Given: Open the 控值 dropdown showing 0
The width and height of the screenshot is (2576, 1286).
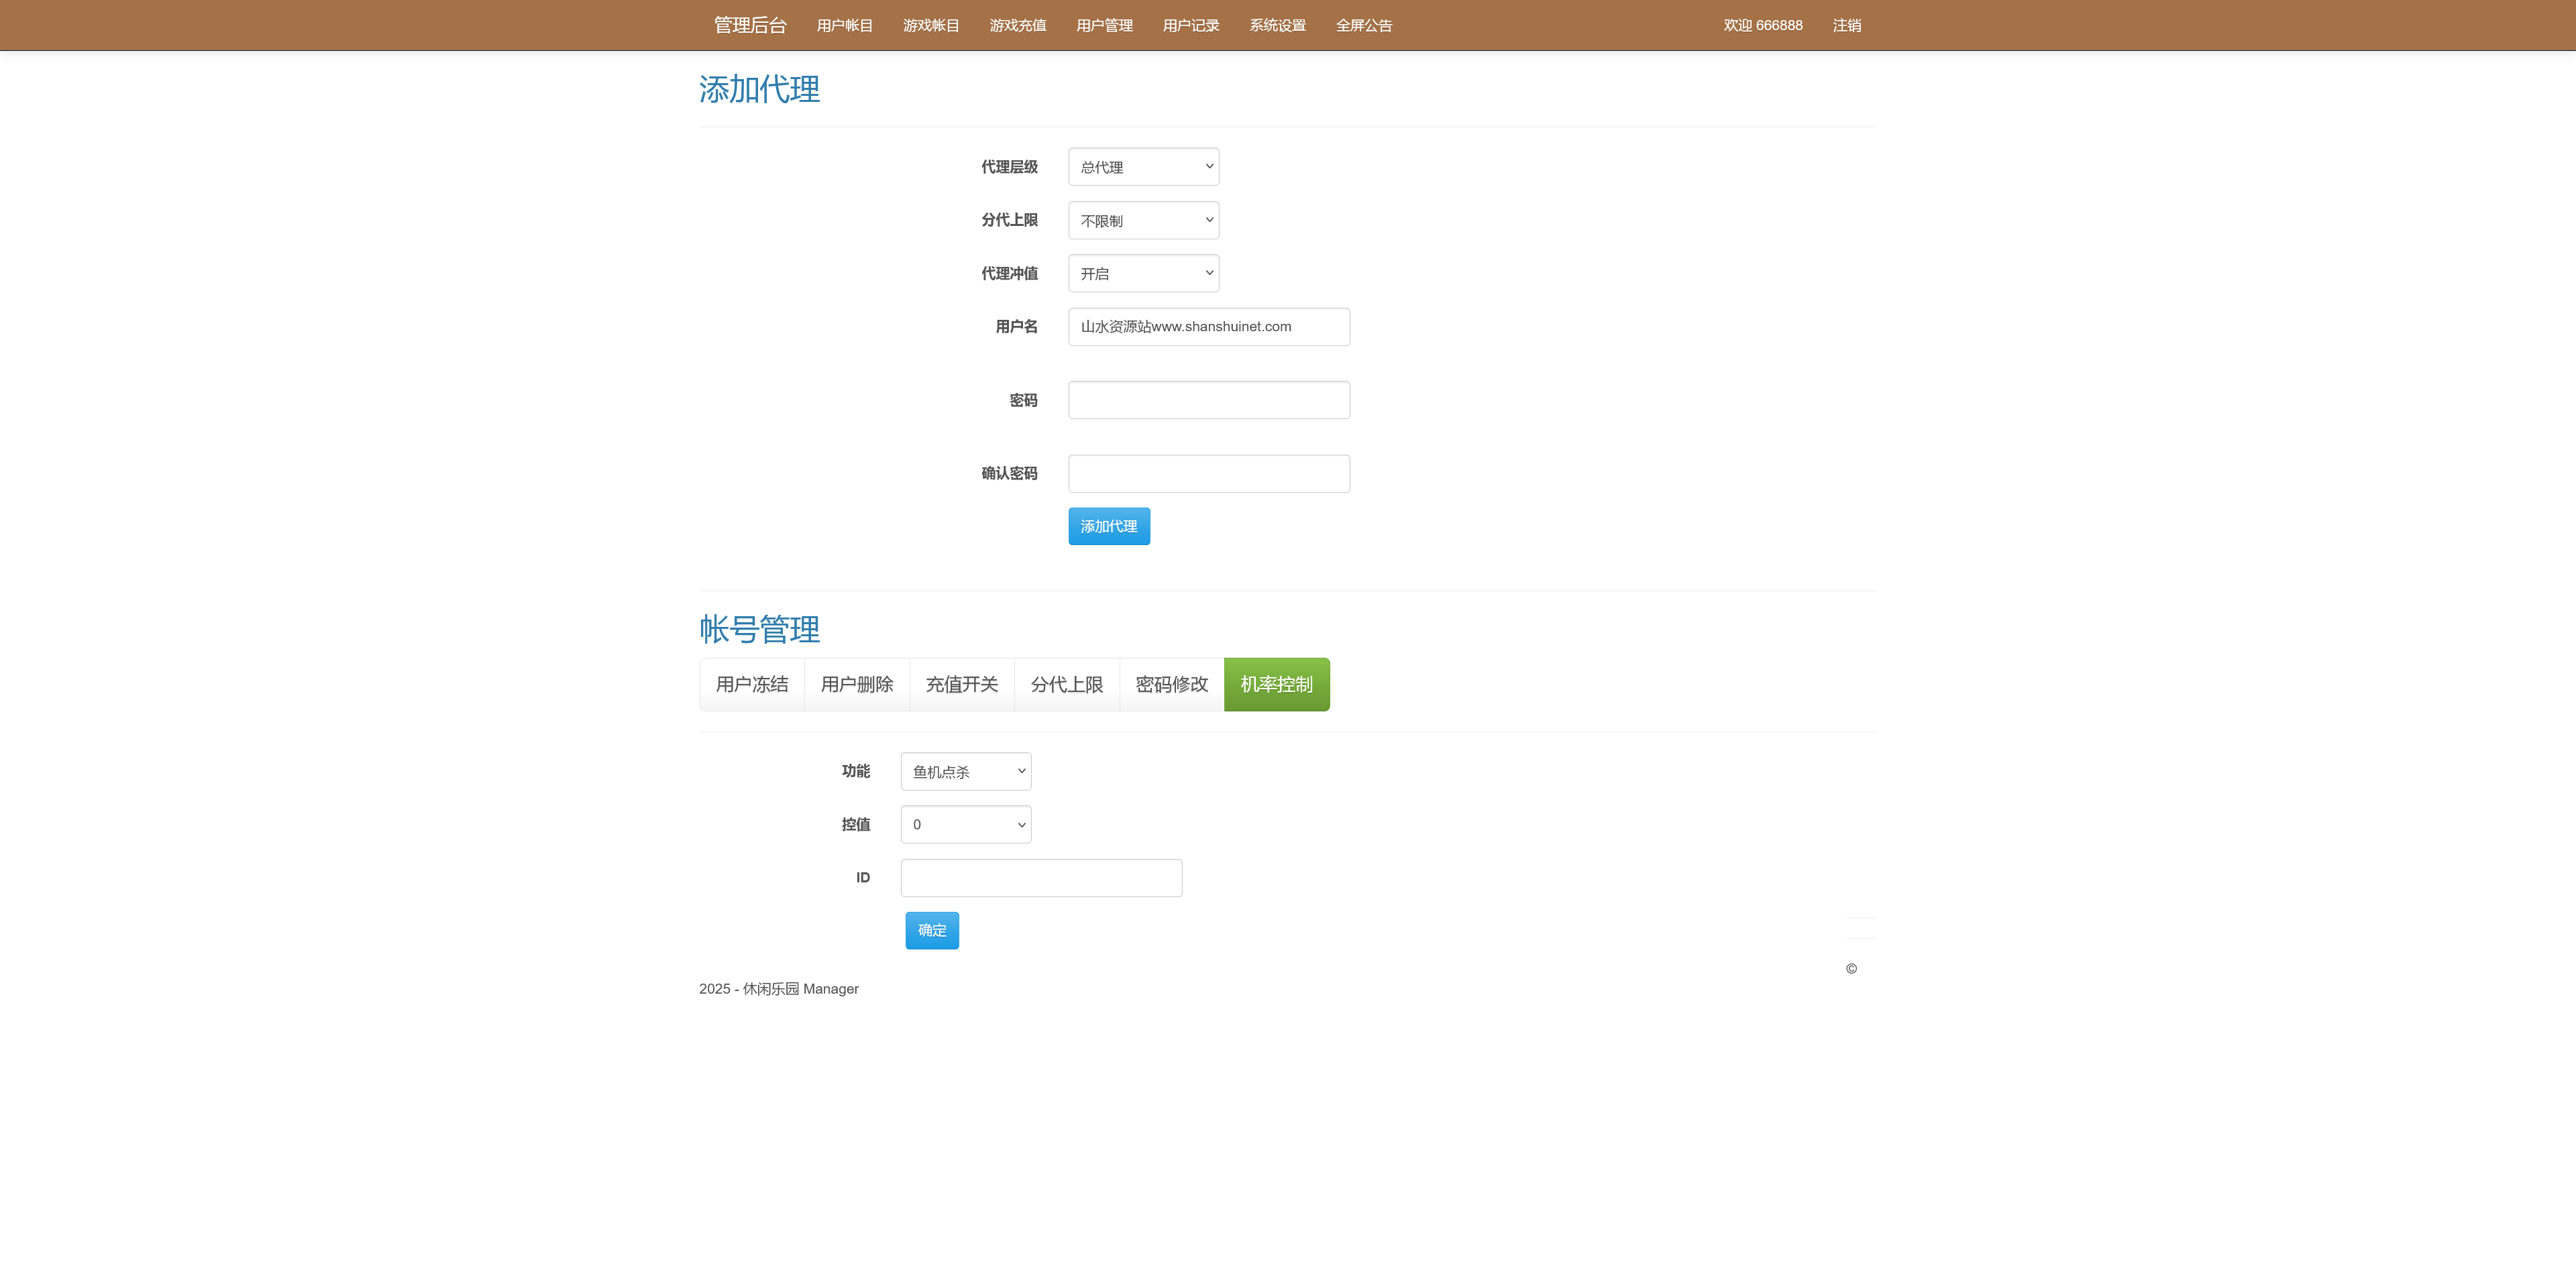Looking at the screenshot, I should pos(965,823).
